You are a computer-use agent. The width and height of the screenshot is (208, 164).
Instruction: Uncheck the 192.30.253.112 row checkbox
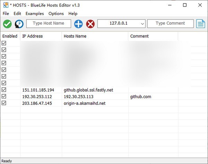pos(4,96)
